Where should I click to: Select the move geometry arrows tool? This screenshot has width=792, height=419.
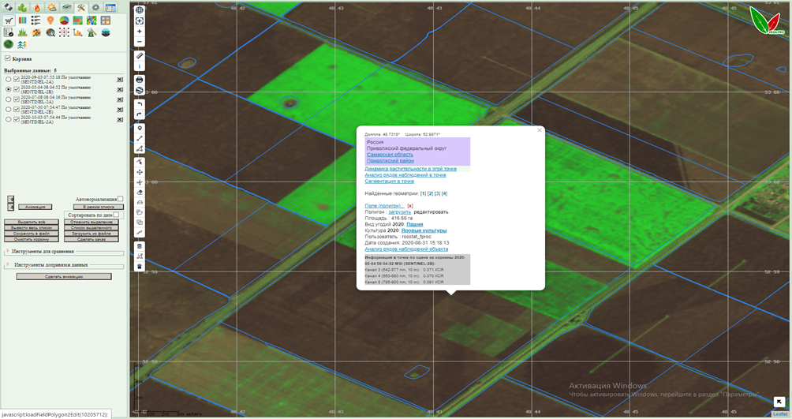[140, 172]
